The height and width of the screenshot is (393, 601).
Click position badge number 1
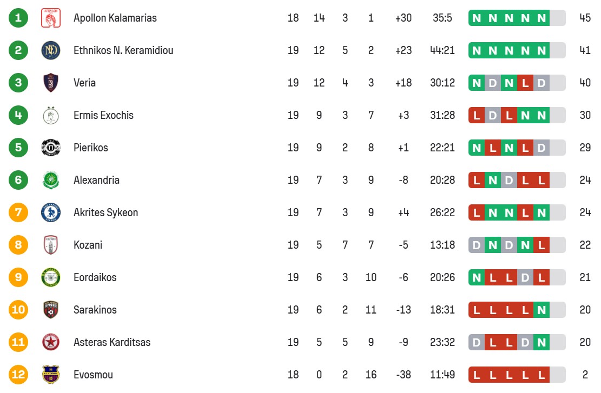pyautogui.click(x=18, y=18)
